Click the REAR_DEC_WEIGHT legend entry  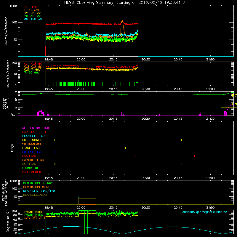(x=36, y=195)
